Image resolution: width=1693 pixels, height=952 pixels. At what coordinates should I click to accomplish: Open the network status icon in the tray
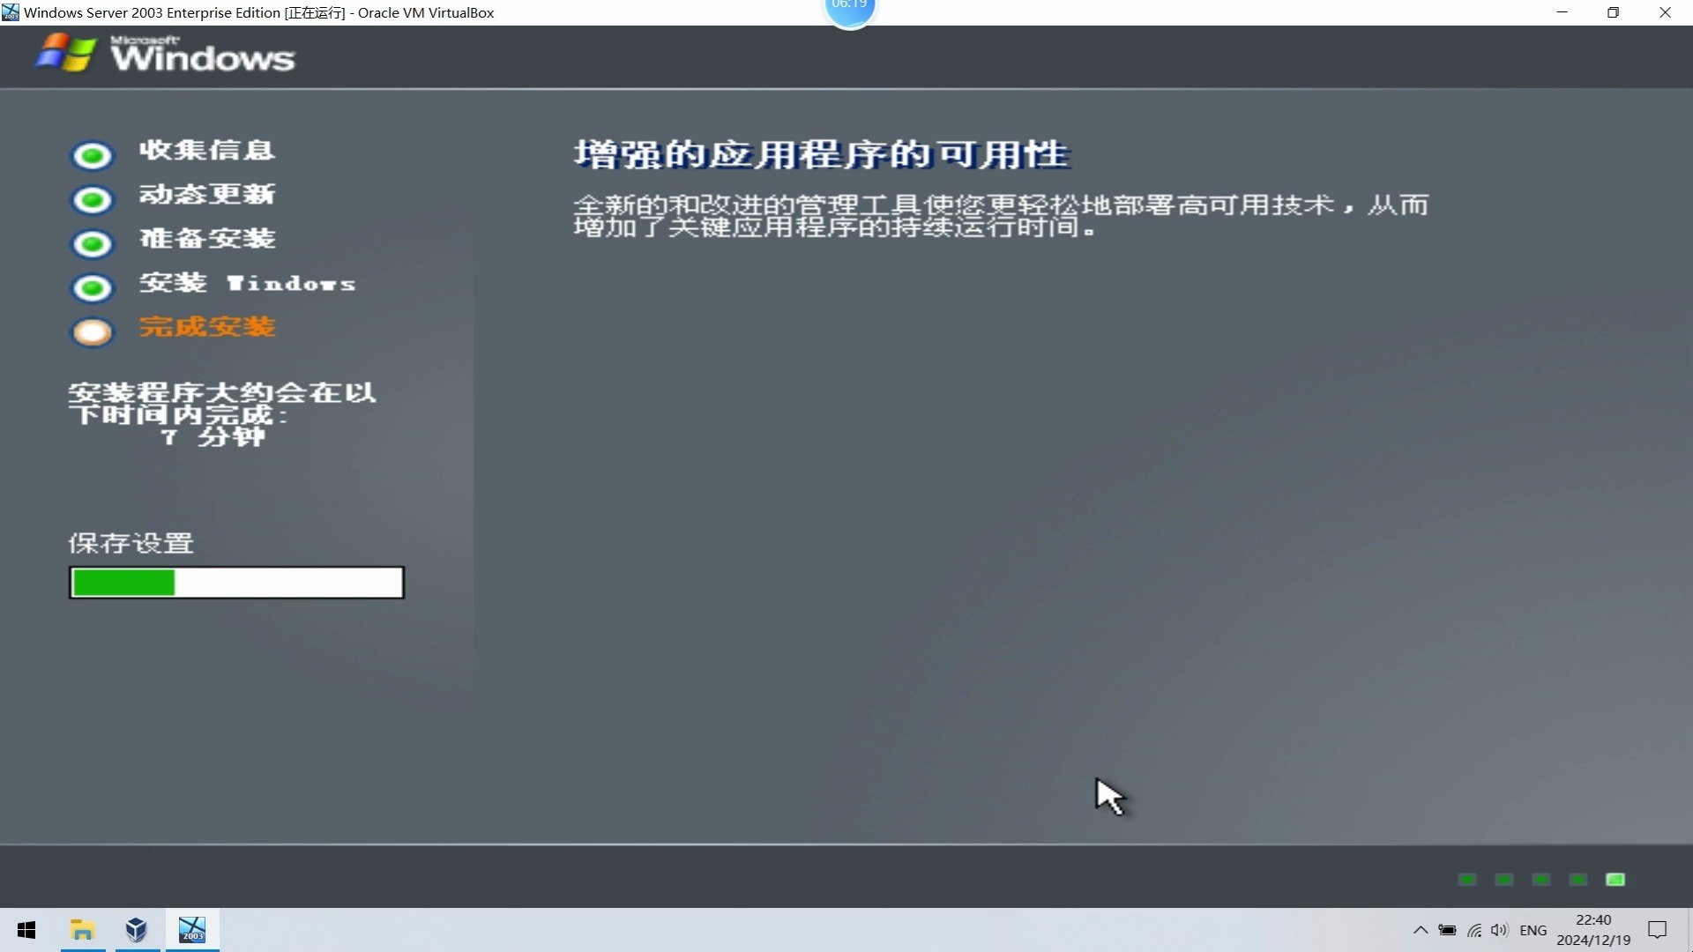coord(1473,930)
